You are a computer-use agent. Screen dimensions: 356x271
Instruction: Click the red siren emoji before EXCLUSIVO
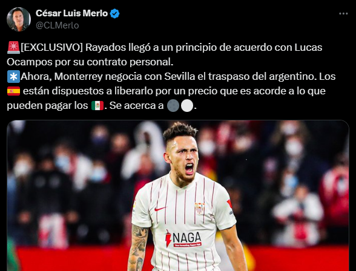[13, 47]
